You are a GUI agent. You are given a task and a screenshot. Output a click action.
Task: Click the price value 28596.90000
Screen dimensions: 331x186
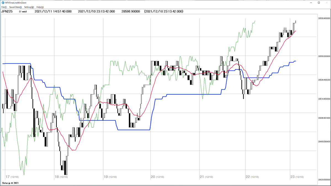[x=131, y=12]
